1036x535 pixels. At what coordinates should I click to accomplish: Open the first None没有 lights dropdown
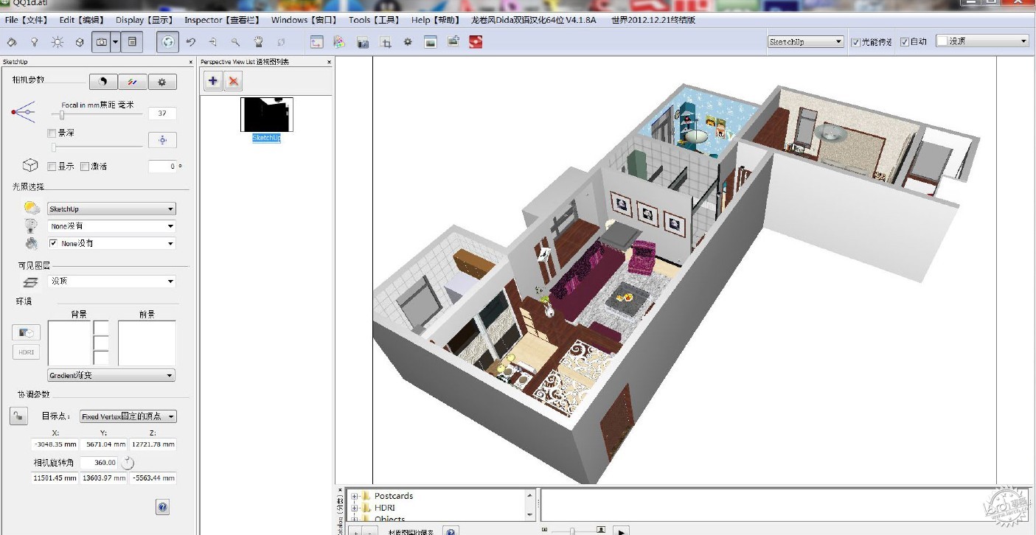(111, 226)
